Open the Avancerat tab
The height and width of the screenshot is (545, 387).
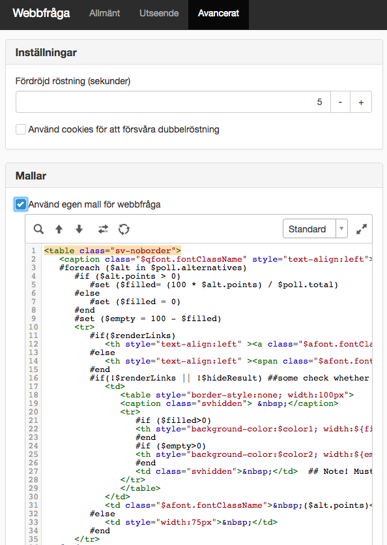(218, 13)
